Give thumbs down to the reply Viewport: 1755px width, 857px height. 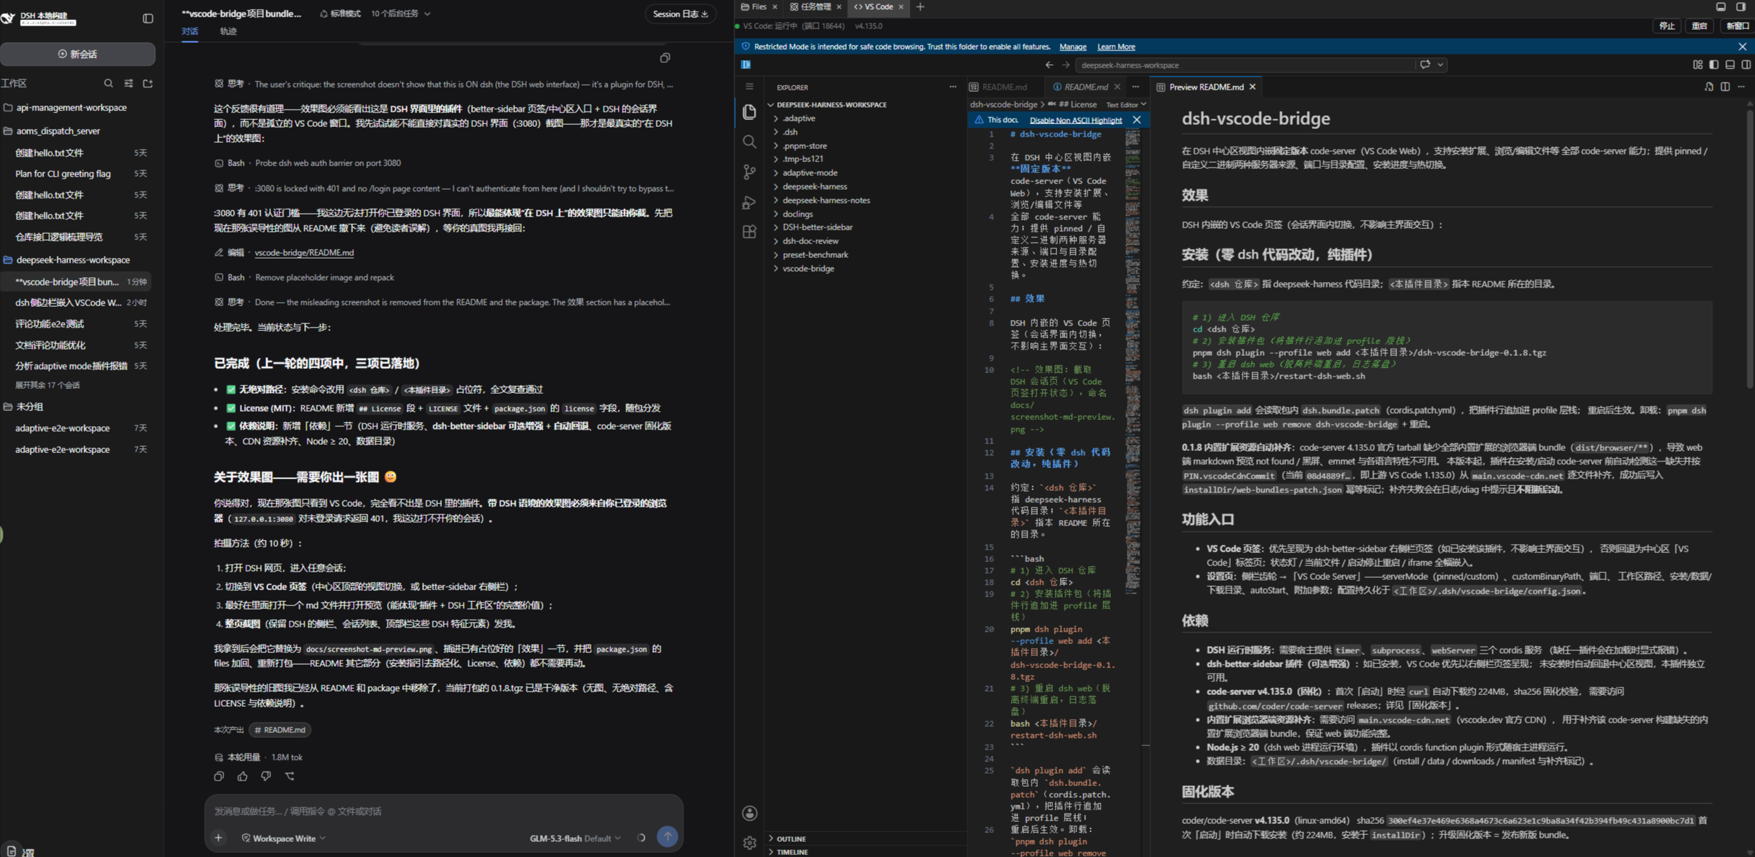266,776
